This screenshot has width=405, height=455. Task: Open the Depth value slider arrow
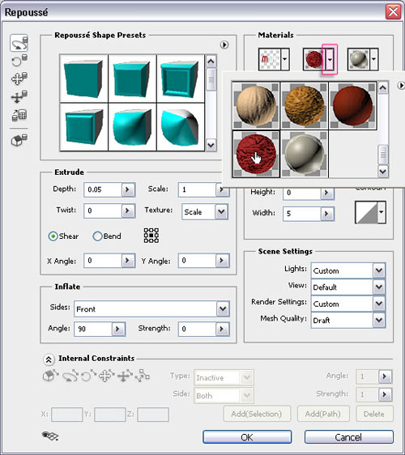point(128,189)
